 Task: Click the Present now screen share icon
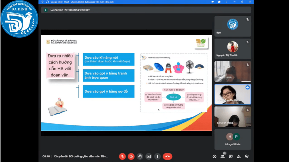[x=148, y=156]
